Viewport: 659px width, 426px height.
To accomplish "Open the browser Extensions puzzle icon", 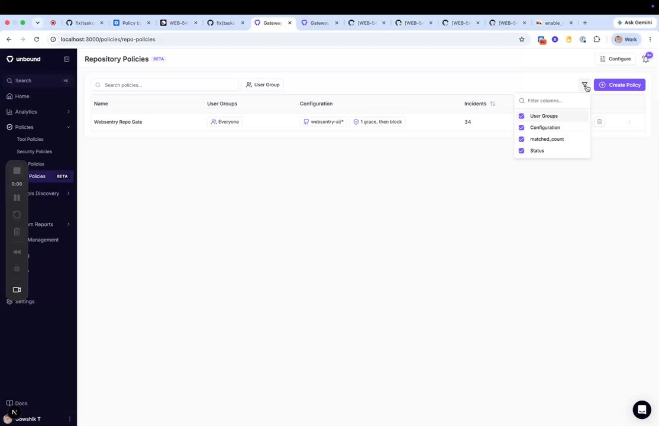I will [596, 40].
